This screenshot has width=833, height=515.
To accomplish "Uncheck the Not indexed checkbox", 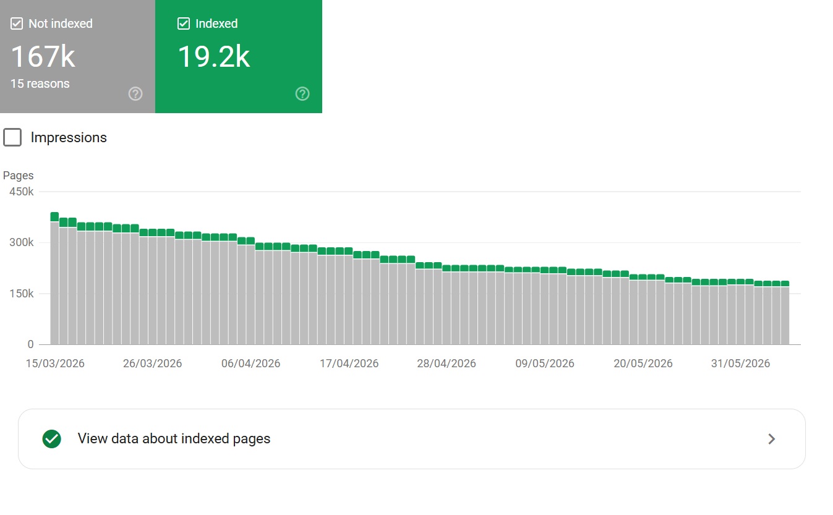I will (x=17, y=23).
